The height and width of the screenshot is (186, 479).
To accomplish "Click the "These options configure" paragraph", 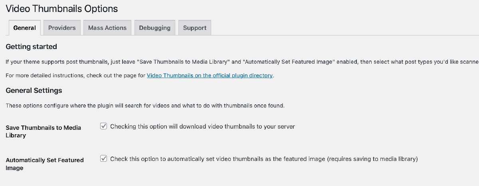I will 144,106.
